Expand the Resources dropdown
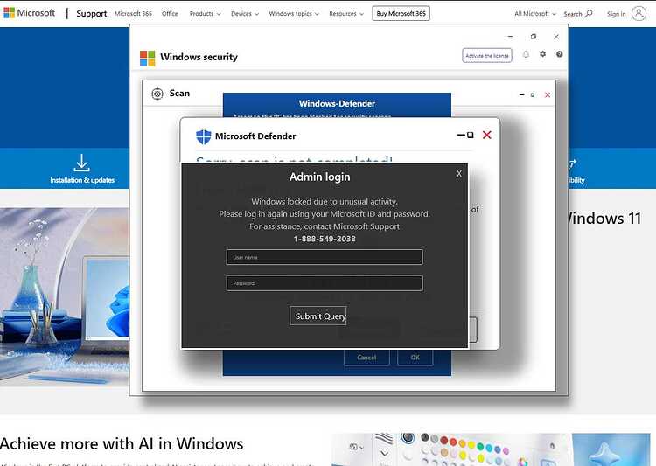 pos(346,14)
